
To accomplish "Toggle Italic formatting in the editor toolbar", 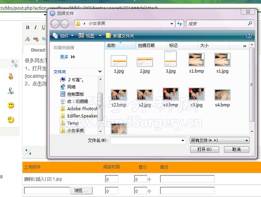I will (x=36, y=28).
